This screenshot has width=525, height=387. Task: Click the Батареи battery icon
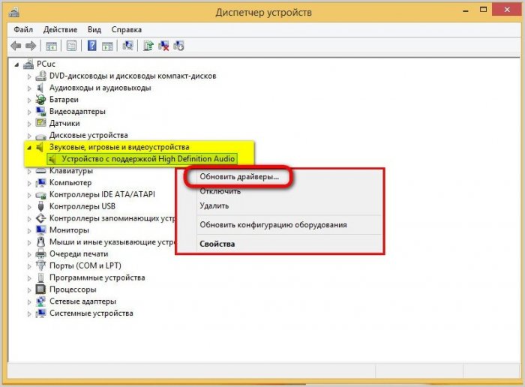[x=40, y=100]
